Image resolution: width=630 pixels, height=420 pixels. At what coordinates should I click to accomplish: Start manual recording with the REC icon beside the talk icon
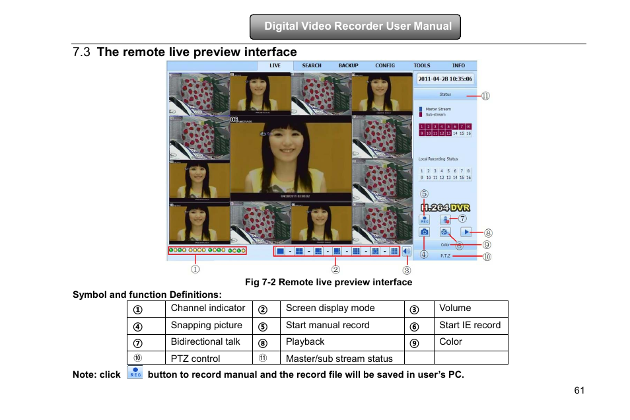click(424, 219)
